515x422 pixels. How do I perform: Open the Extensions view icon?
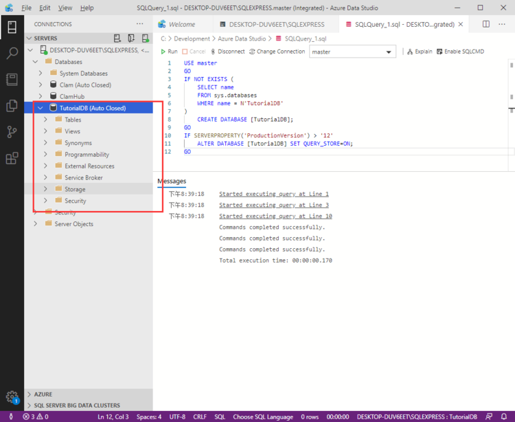click(12, 158)
